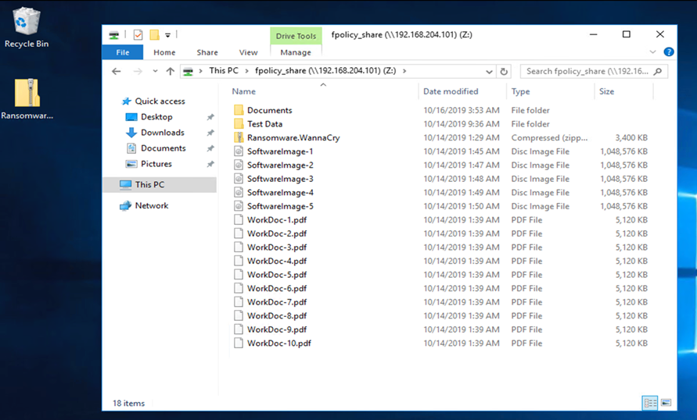Image resolution: width=697 pixels, height=420 pixels.
Task: Click This PC in the address breadcrumb
Action: pos(223,71)
